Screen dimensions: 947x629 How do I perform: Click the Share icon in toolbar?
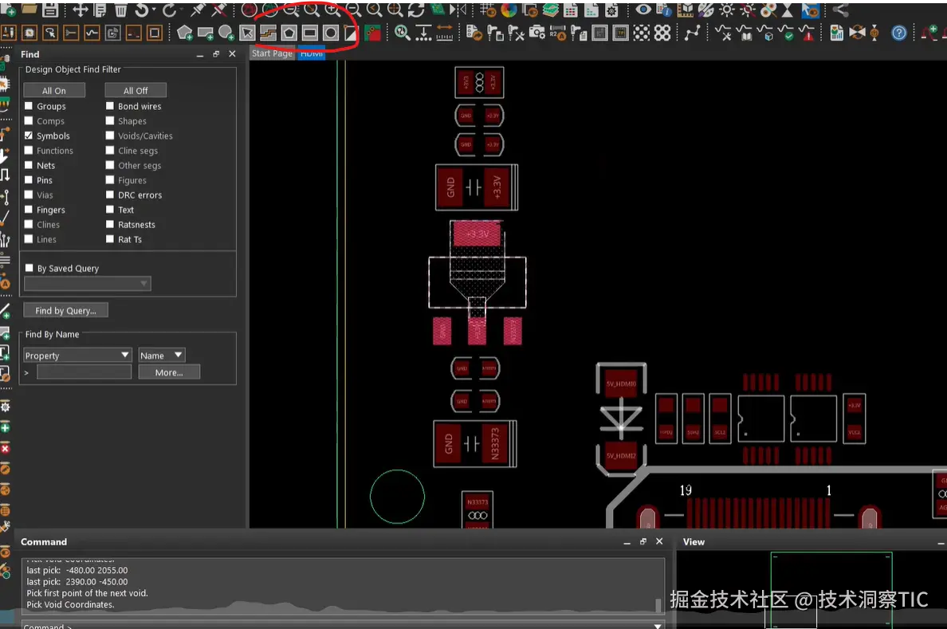click(x=839, y=9)
